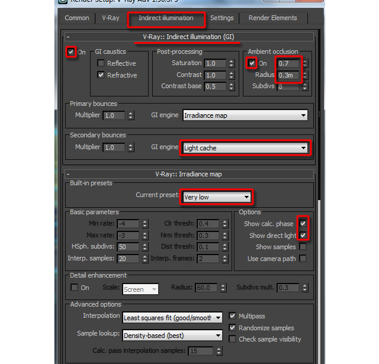
Task: Click Primary bounces Multiplier field
Action: point(114,115)
